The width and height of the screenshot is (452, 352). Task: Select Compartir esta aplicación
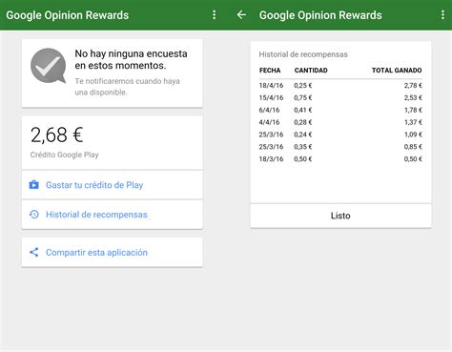(113, 252)
